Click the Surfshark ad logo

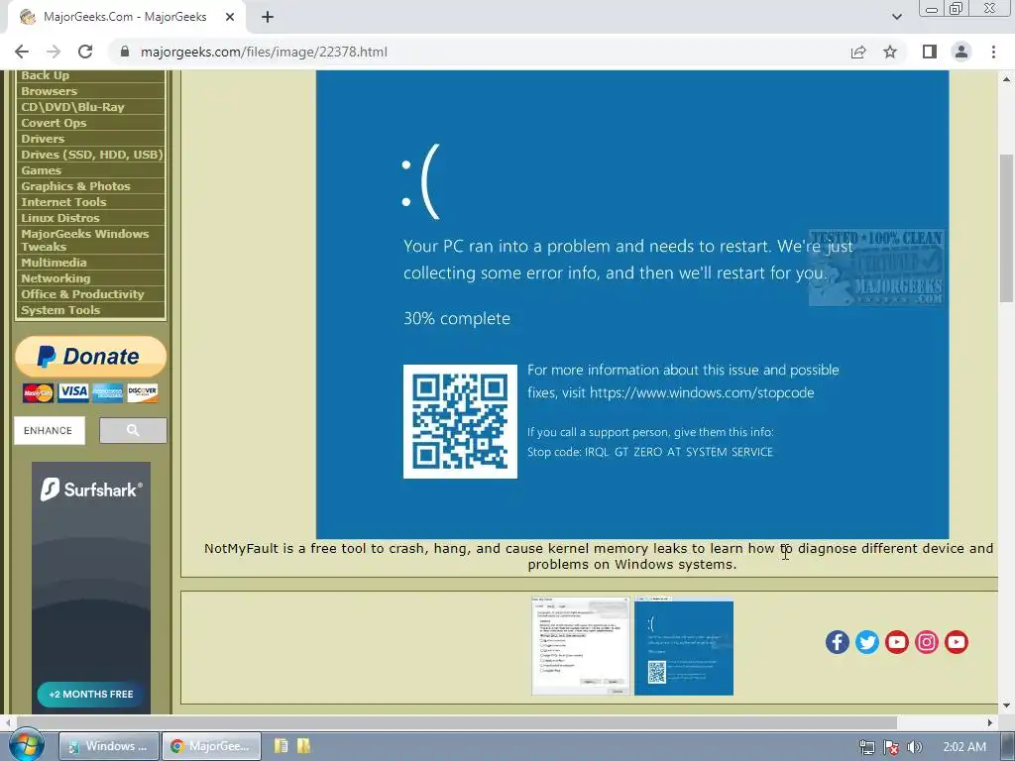tap(91, 489)
